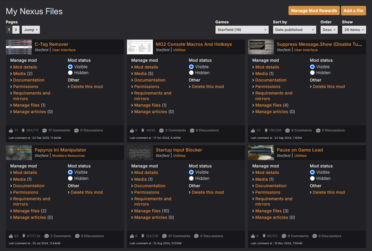Set Startup Input Blocker to Hidden
The height and width of the screenshot is (251, 372).
click(191, 178)
